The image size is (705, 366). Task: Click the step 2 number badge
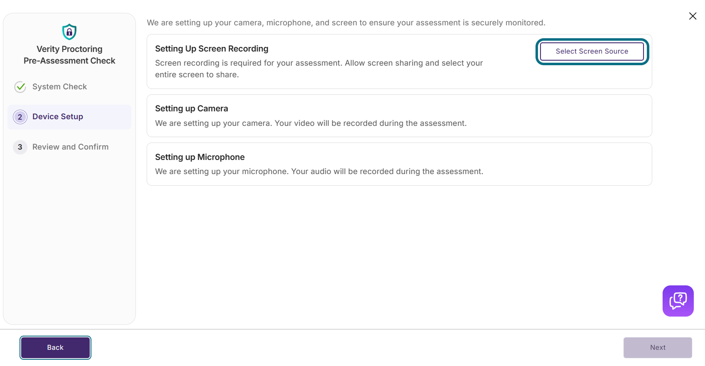20,117
